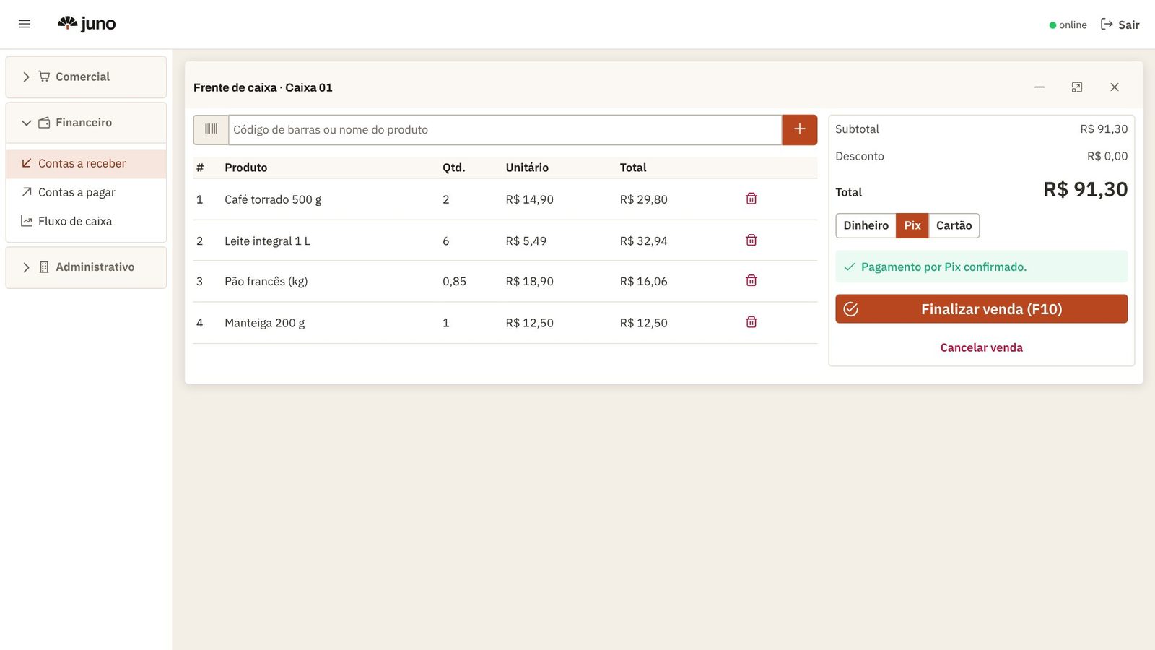Image resolution: width=1155 pixels, height=650 pixels.
Task: Click the Unitário column header
Action: [527, 168]
